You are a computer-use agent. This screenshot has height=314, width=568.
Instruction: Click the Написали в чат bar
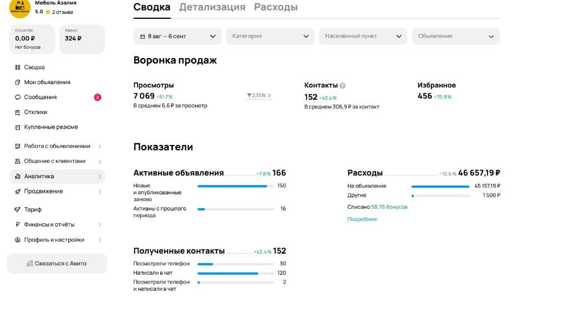point(235,274)
